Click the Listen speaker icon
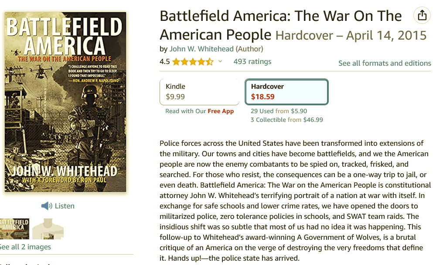The image size is (443, 265). click(46, 206)
